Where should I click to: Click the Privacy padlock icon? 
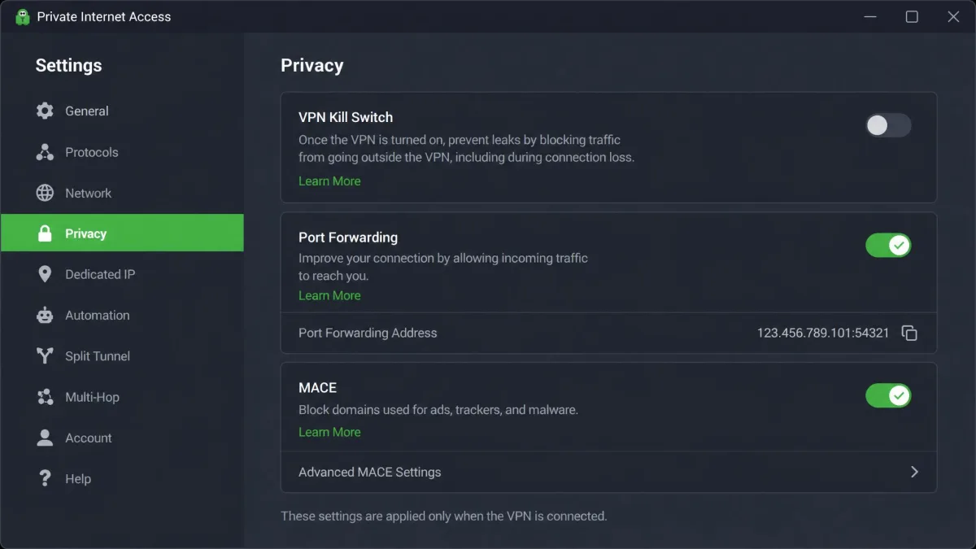(x=45, y=233)
